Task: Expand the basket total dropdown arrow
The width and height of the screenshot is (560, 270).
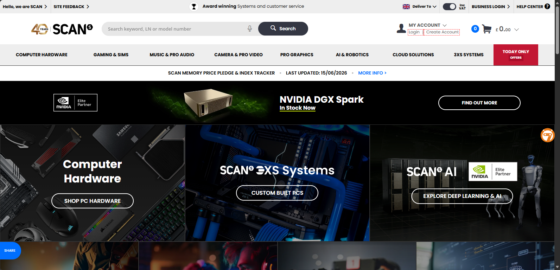Action: click(516, 30)
